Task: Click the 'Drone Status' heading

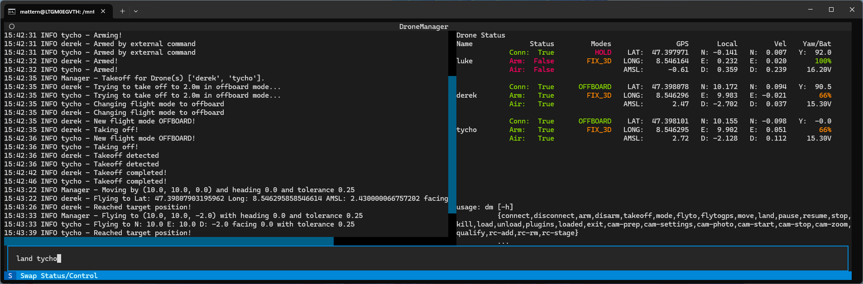Action: pyautogui.click(x=480, y=35)
